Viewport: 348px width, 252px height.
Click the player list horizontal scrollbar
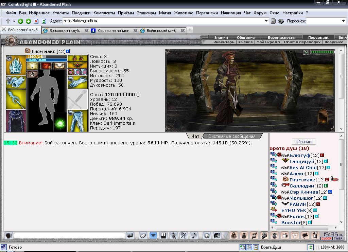(302, 228)
